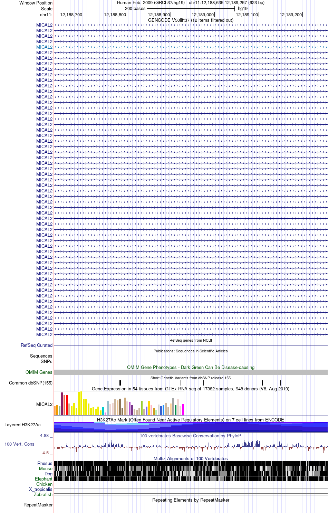Click the Human Feb. 2009 (GRCh37/hg19) header text
This screenshot has width=328, height=513.
[x=151, y=3]
